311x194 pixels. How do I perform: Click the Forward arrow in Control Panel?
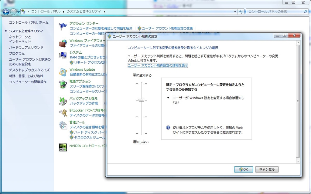coord(13,12)
